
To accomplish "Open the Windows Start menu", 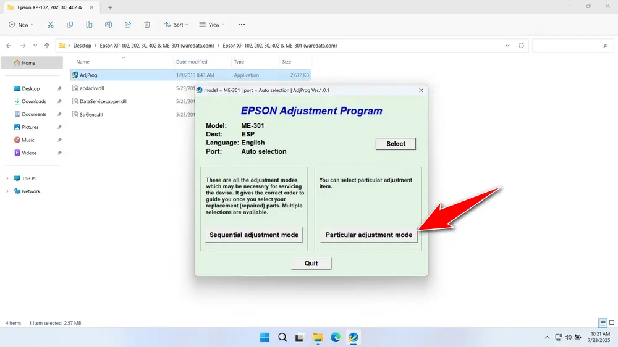I will tap(265, 338).
